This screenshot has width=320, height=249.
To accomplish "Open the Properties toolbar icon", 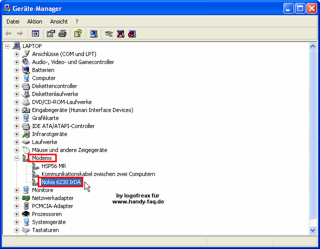I will point(51,33).
